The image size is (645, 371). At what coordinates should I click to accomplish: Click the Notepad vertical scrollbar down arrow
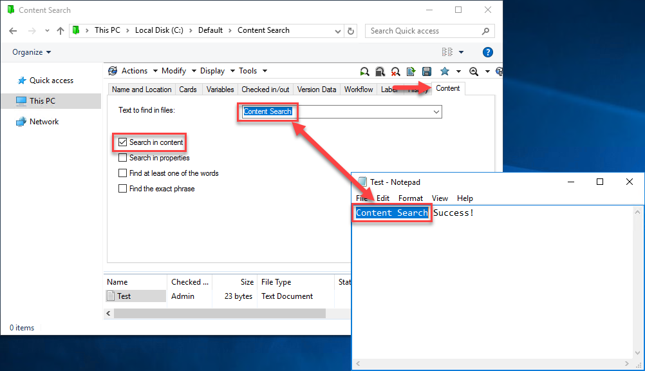pyautogui.click(x=637, y=353)
